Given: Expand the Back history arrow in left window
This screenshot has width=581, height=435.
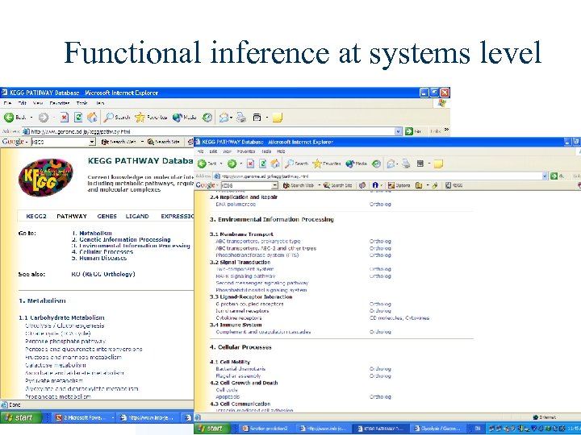Looking at the screenshot, I should coord(31,118).
